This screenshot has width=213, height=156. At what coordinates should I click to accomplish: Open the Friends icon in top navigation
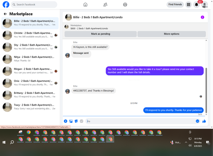105,5
